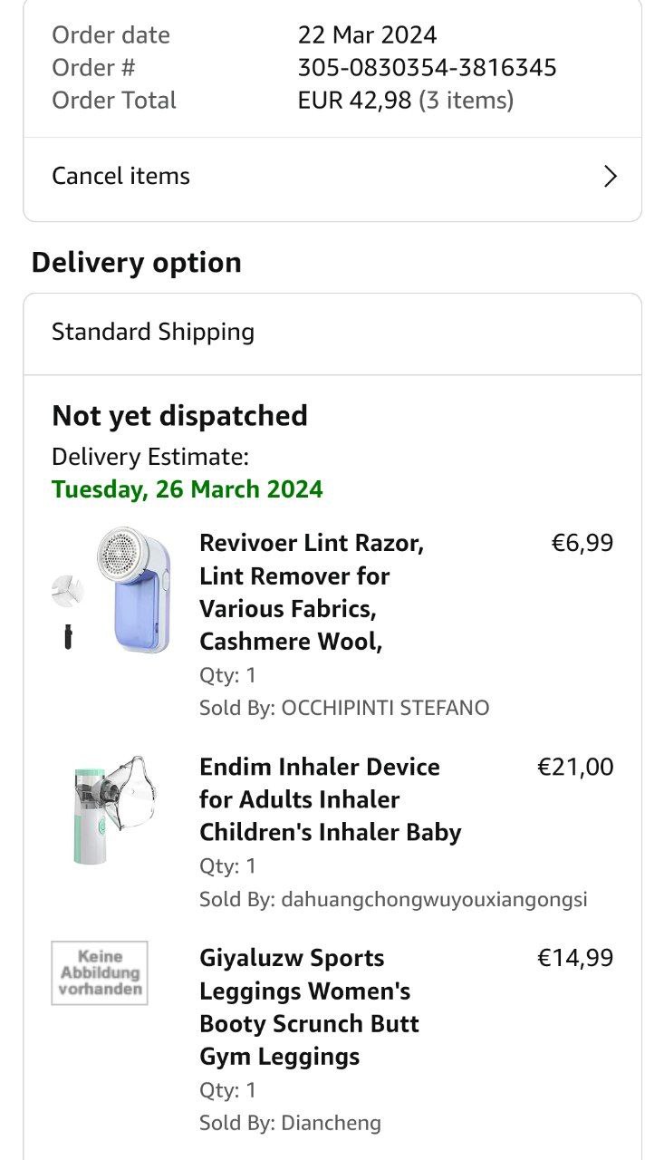Screen dimensions: 664x1160
Task: Expand the Cancel items chevron arrow
Action: (611, 177)
